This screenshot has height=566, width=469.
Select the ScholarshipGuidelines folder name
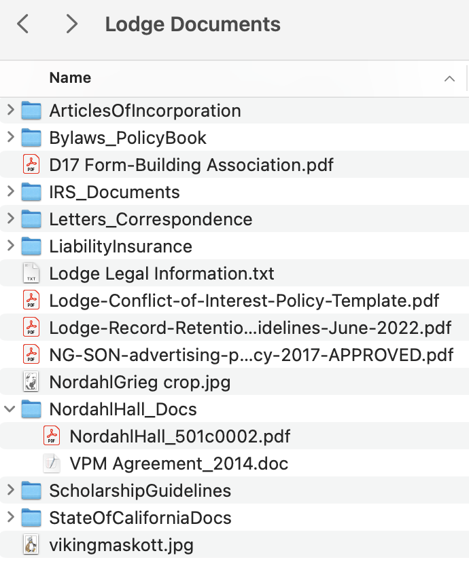tap(140, 491)
